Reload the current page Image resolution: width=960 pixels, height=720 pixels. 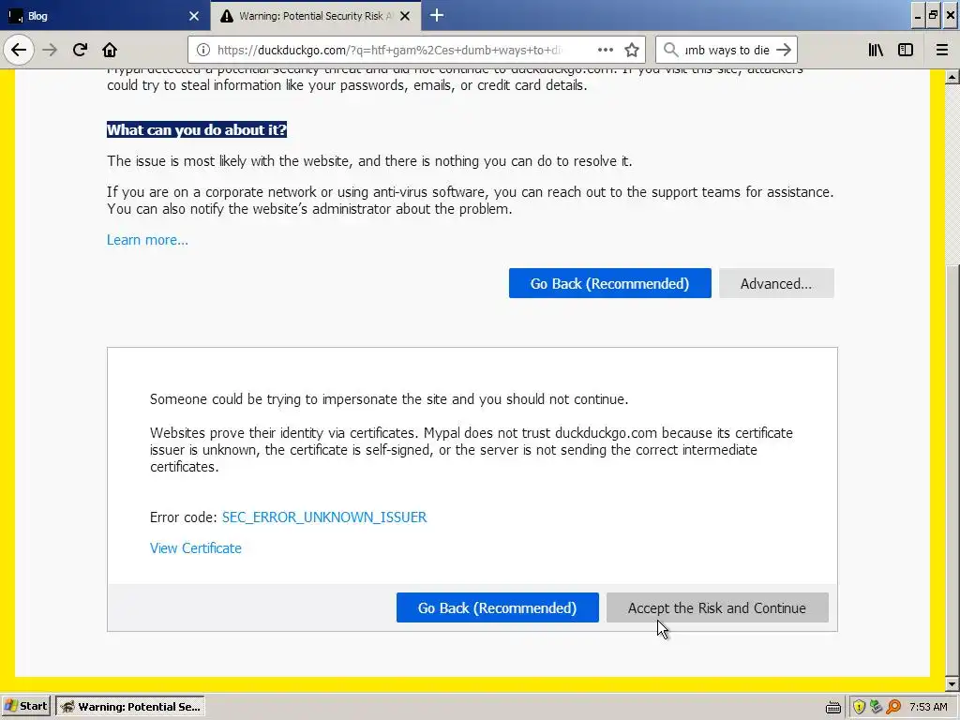(80, 50)
